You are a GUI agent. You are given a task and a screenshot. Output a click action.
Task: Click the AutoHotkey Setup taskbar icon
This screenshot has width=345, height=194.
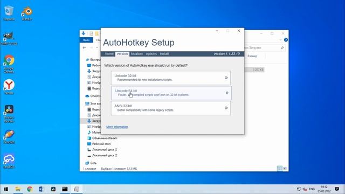77,189
